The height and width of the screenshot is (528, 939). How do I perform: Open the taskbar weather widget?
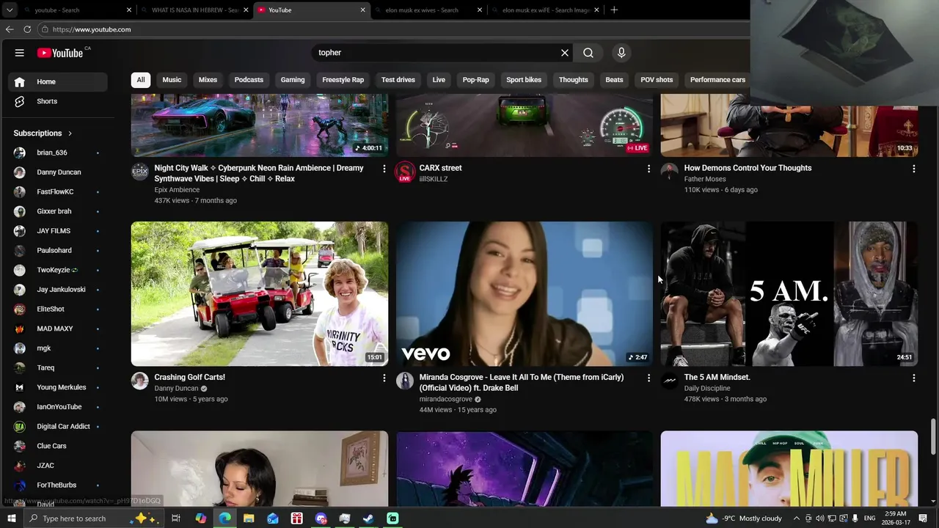pyautogui.click(x=743, y=518)
